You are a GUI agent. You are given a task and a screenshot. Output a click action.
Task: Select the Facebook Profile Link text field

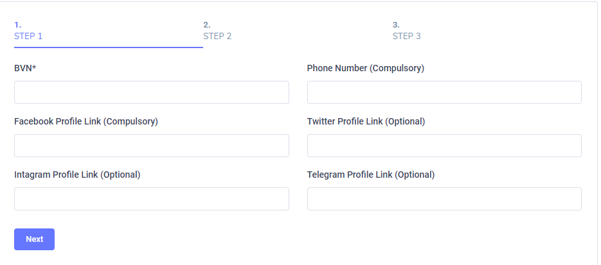[x=151, y=146]
